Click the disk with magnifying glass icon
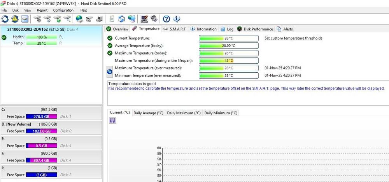This screenshot has height=182, width=389. click(67, 19)
